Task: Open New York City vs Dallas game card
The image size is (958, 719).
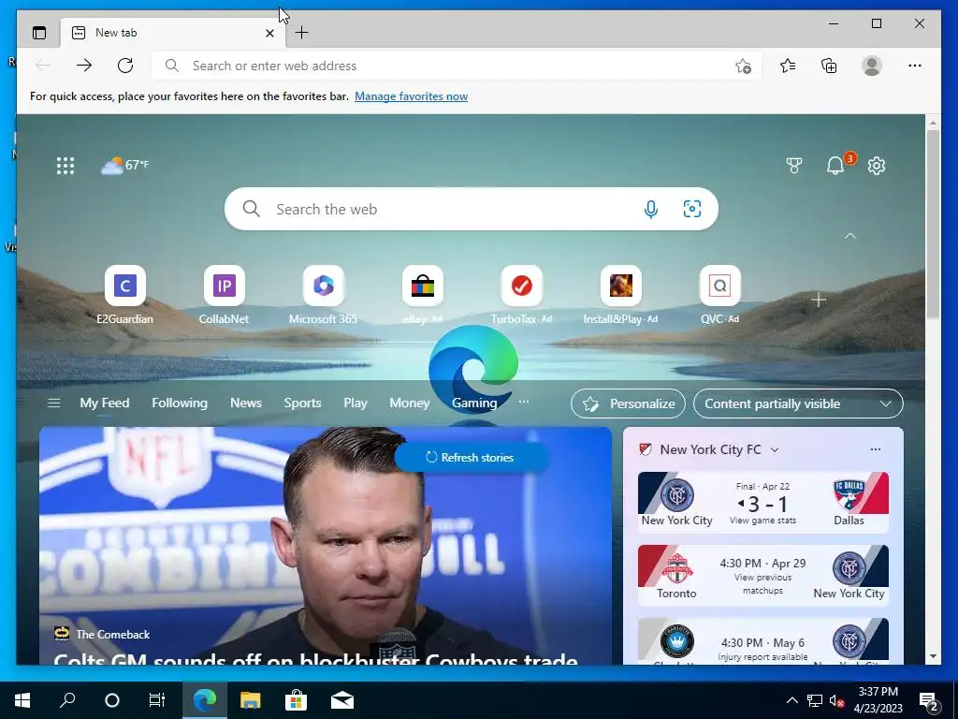Action: click(763, 502)
